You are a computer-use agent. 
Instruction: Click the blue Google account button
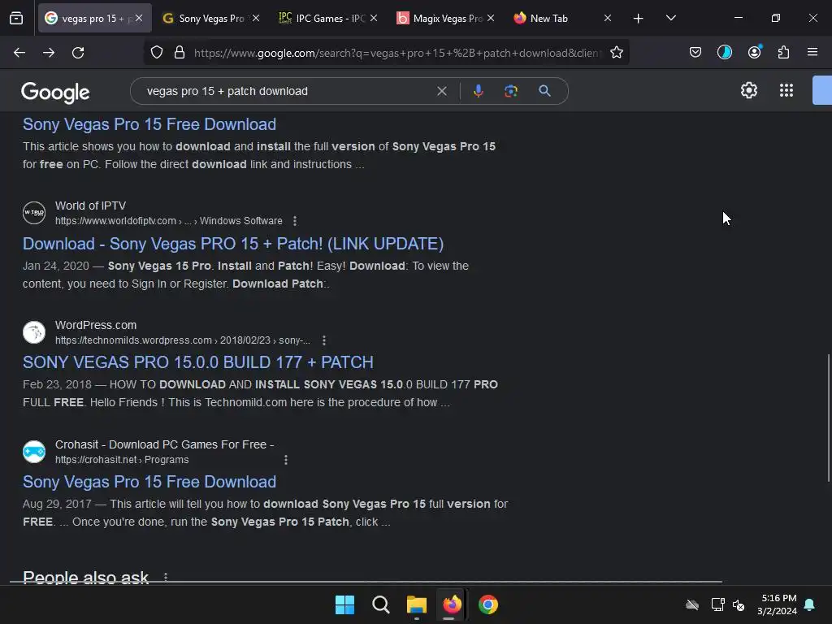point(822,90)
